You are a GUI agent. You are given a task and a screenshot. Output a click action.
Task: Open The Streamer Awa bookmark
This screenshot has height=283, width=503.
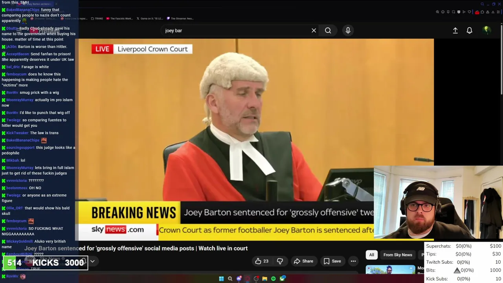click(x=180, y=18)
